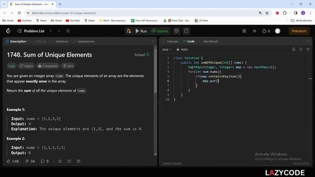Expand the Topics tag
The image size is (315, 177).
26,66
